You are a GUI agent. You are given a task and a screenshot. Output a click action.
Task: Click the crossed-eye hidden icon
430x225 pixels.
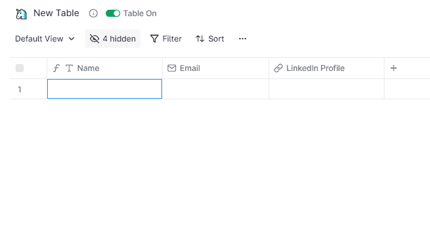click(x=95, y=39)
